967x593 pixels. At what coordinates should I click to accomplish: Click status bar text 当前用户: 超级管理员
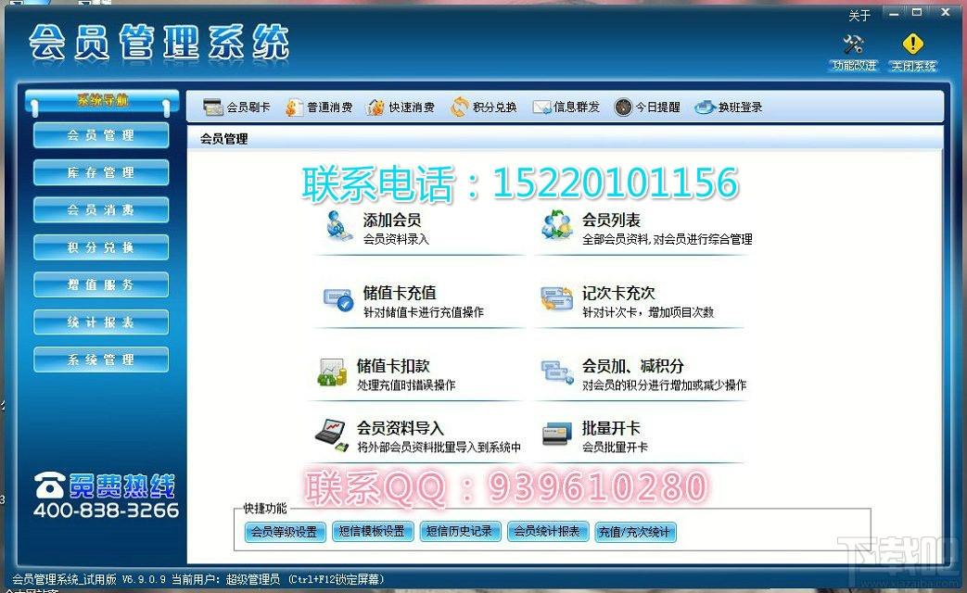coord(225,579)
